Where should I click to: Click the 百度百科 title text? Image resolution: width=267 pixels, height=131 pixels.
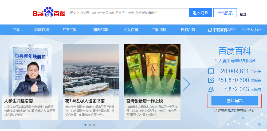click(x=235, y=51)
